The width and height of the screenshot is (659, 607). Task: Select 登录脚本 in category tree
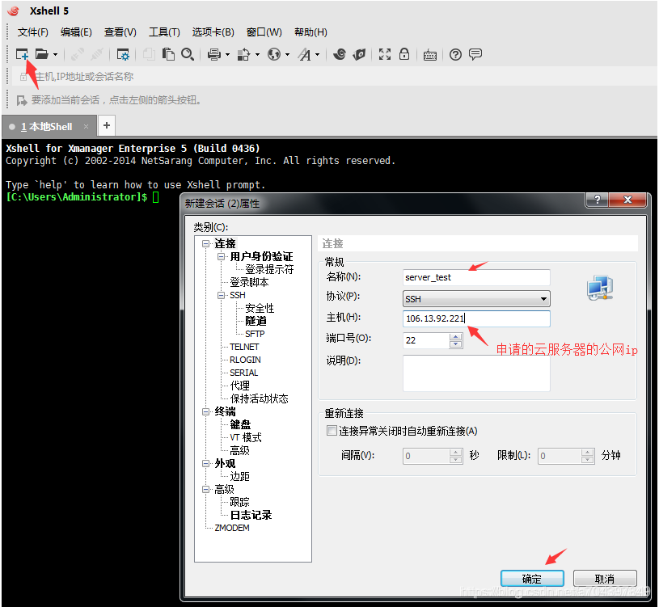[249, 282]
